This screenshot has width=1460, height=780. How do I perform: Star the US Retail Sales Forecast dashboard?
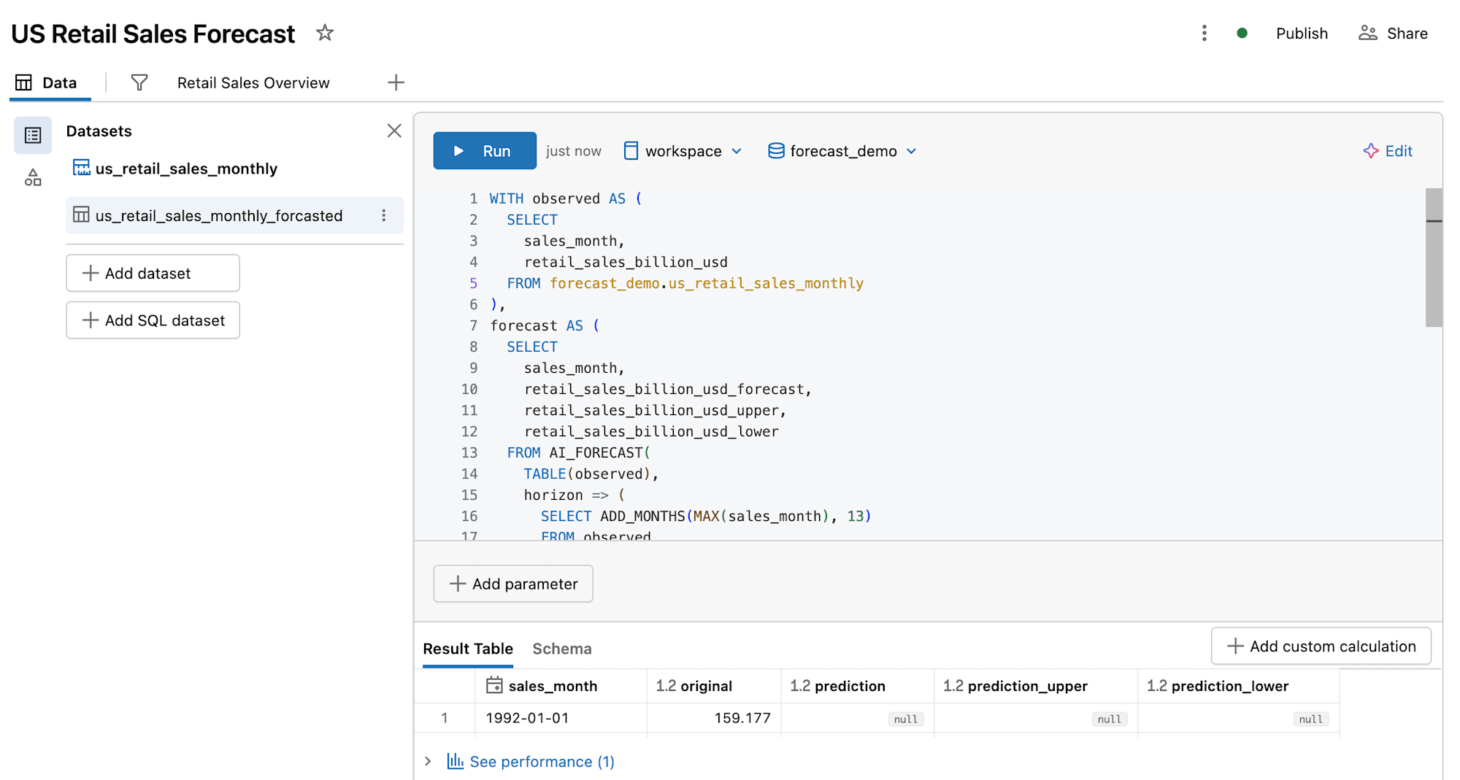pos(325,33)
